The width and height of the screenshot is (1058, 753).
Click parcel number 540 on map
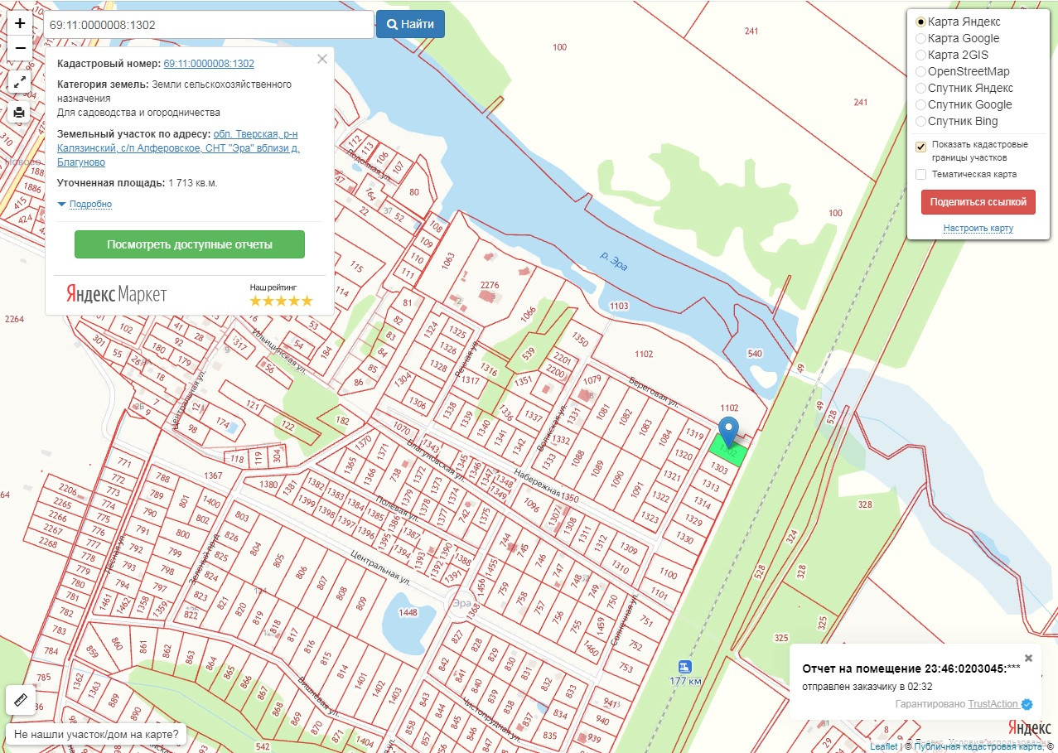point(755,354)
